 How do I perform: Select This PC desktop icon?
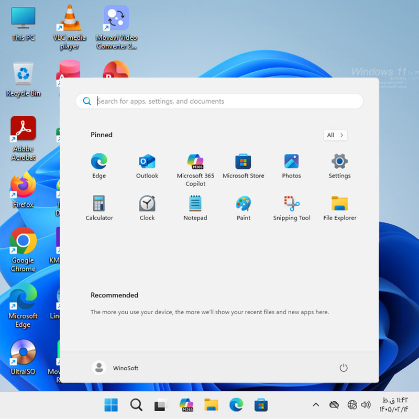point(23,24)
